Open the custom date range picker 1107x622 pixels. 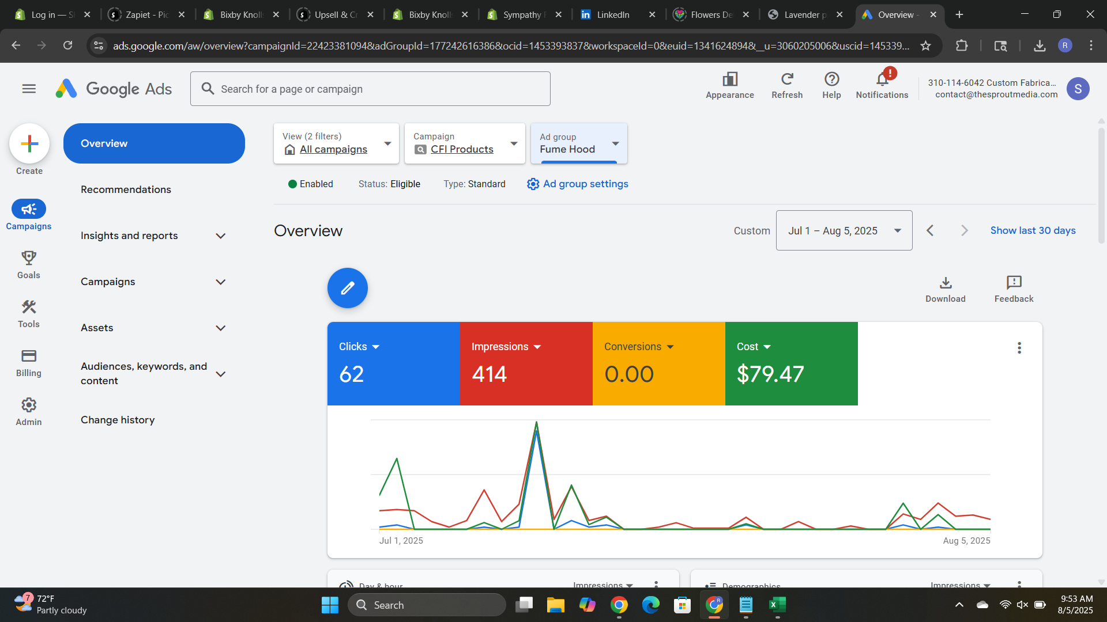(844, 230)
